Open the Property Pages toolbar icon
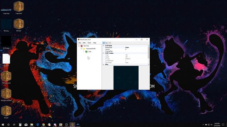Image resolution: width=227 pixels, height=127 pixels. pos(110,43)
